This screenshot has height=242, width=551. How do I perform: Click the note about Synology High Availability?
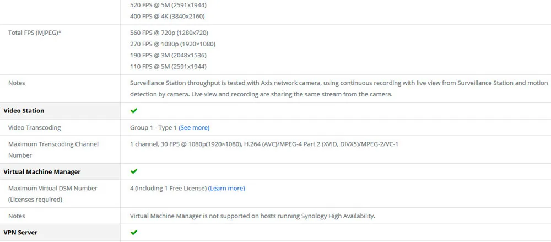253,216
